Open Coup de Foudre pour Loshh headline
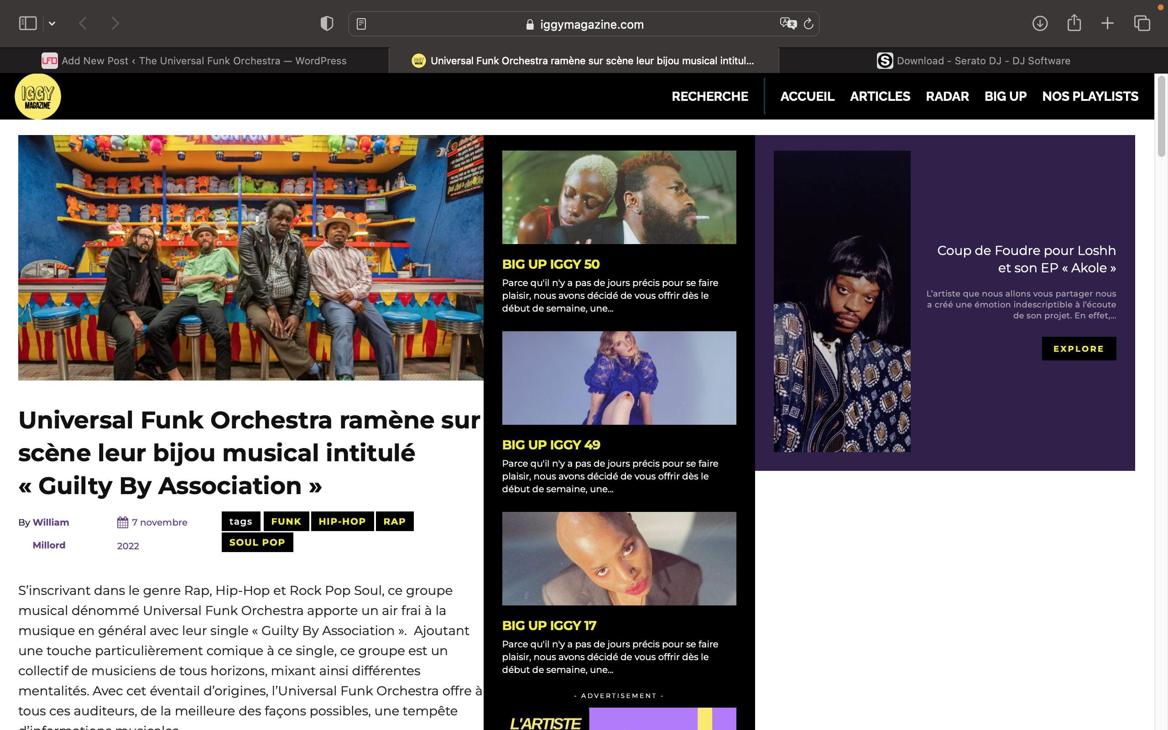The width and height of the screenshot is (1168, 730). [x=1026, y=259]
